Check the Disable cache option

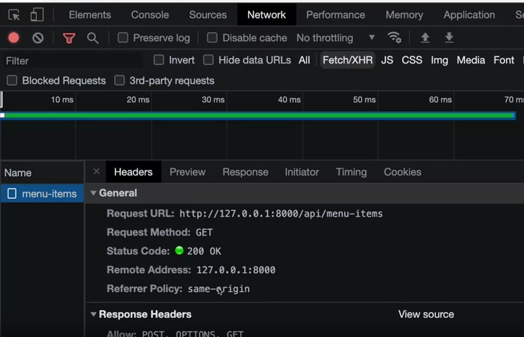[x=212, y=38]
